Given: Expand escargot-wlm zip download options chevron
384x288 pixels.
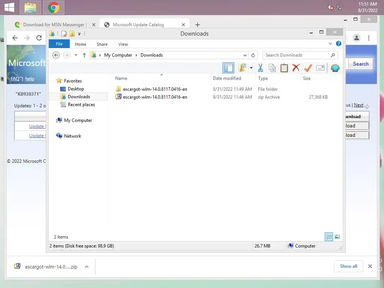Looking at the screenshot, I should pos(87,267).
